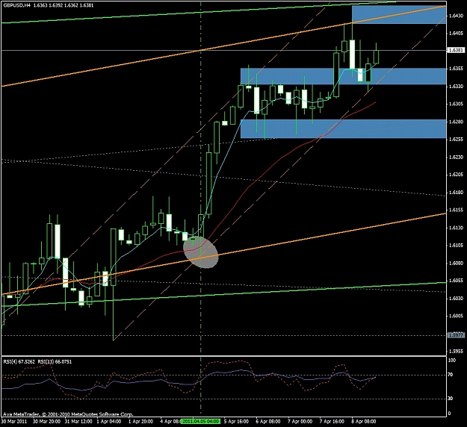Click the 30 Mar 20:00 time label

pos(46,422)
